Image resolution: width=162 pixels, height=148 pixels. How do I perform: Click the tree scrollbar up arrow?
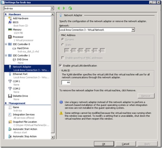point(53,14)
